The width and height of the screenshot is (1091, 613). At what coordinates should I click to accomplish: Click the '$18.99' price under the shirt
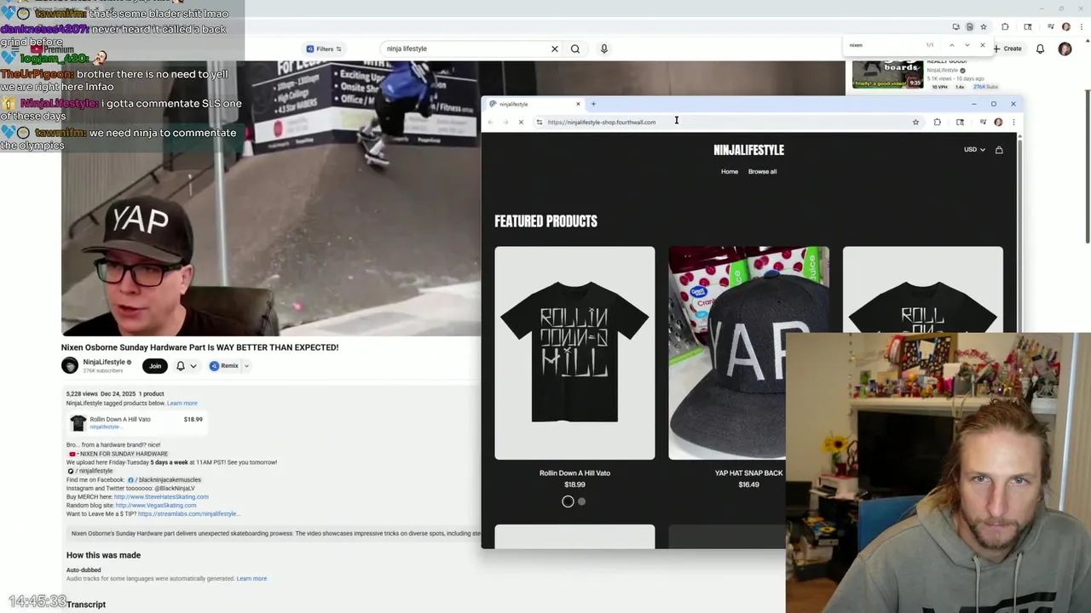(x=574, y=484)
